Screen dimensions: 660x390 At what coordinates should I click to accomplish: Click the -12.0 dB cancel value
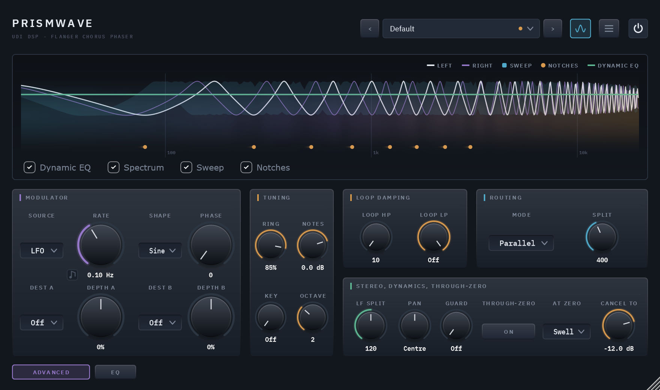click(619, 348)
